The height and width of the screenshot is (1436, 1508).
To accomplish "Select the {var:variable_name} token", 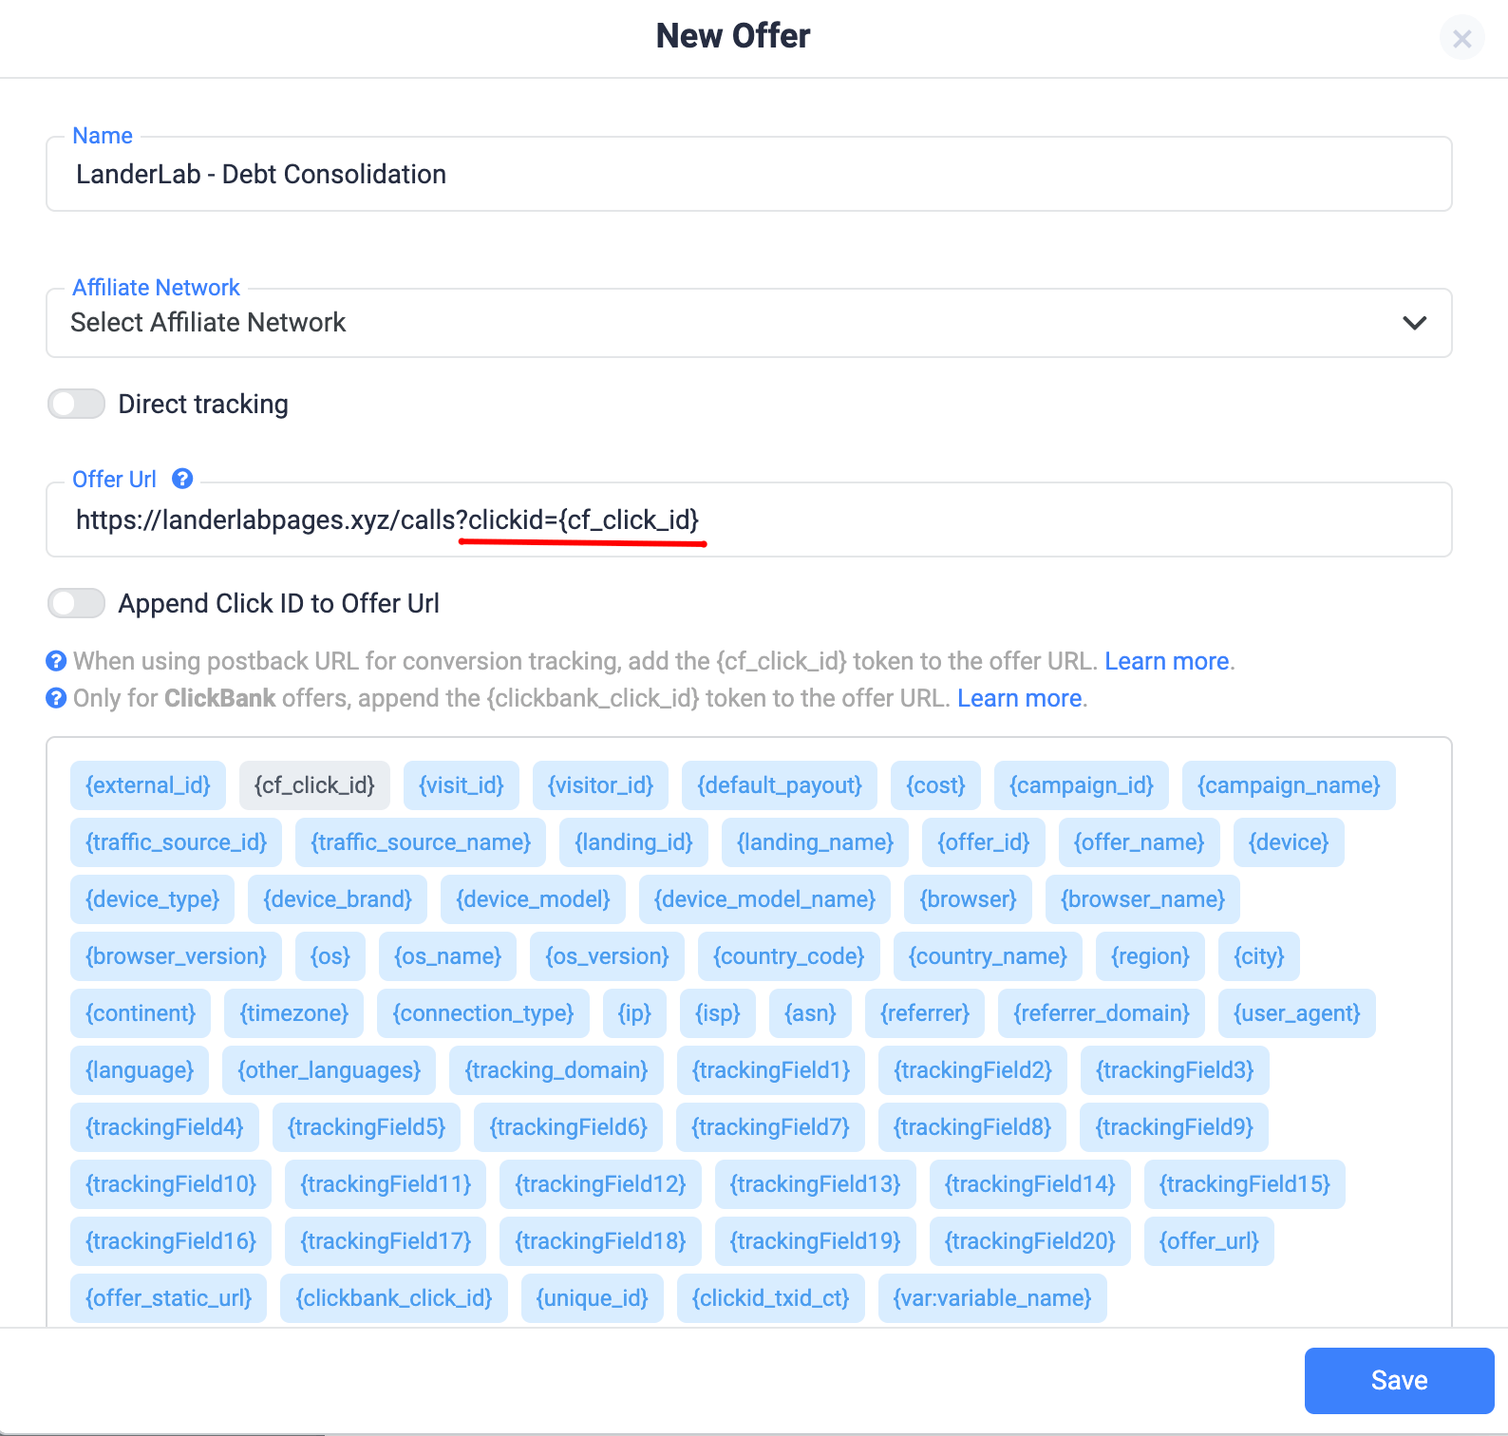I will pos(992,1298).
